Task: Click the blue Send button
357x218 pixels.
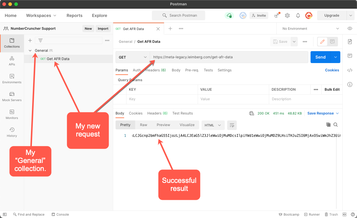Action: tap(320, 57)
